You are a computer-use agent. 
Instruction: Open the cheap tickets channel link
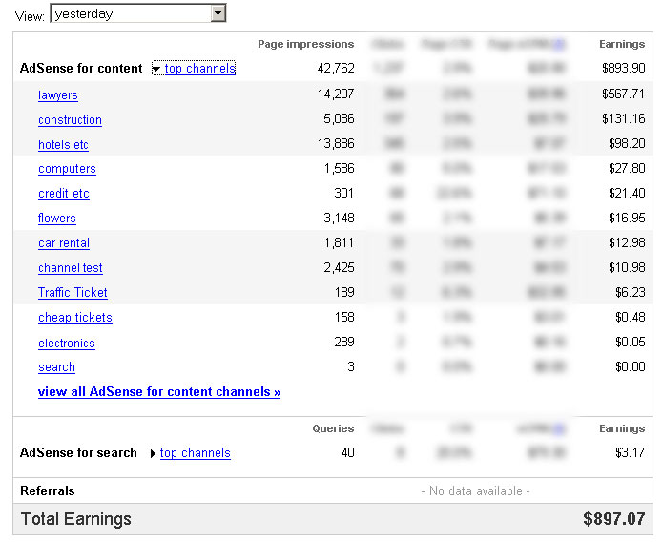75,318
